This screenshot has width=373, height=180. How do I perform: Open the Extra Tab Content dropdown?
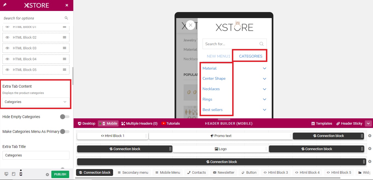tap(36, 102)
